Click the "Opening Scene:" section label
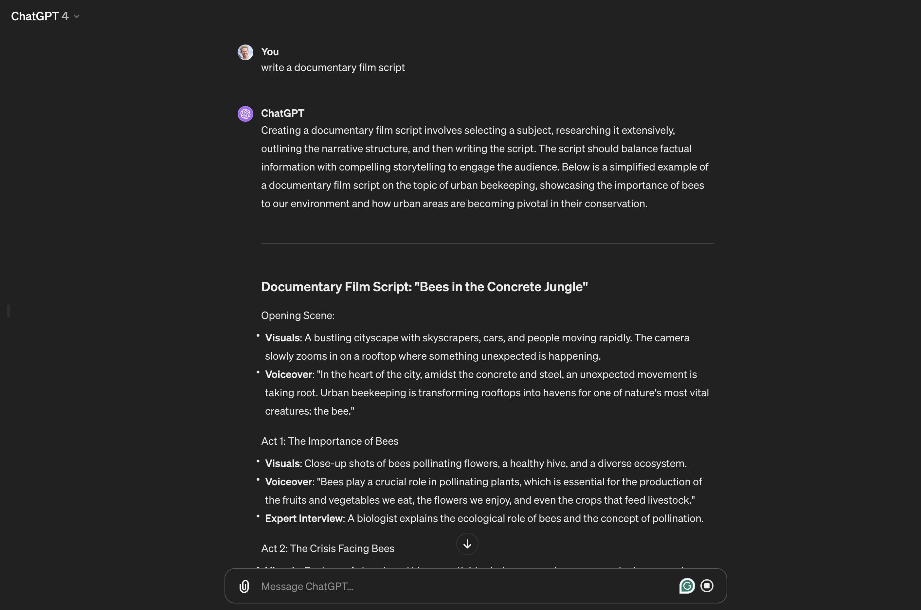 tap(298, 315)
